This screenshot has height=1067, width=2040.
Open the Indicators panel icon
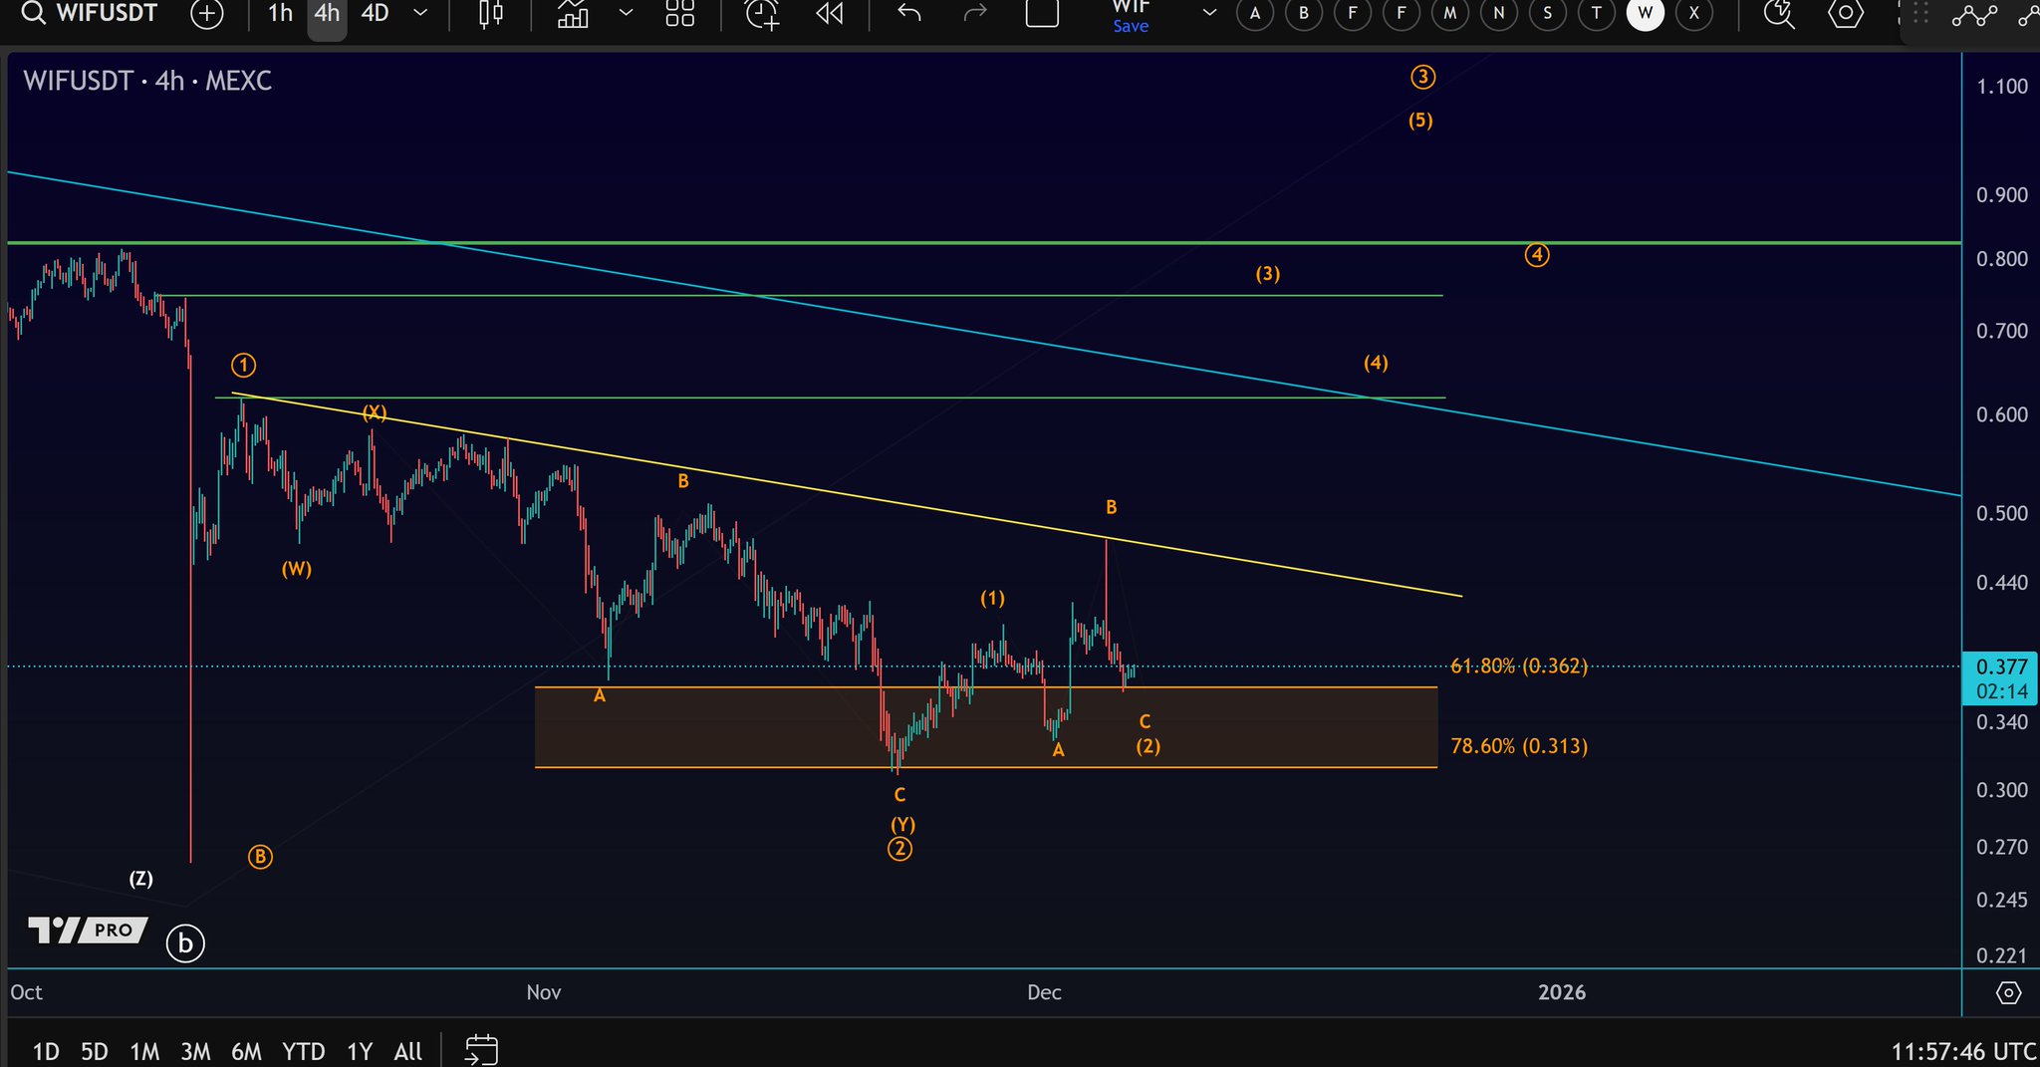pyautogui.click(x=573, y=14)
